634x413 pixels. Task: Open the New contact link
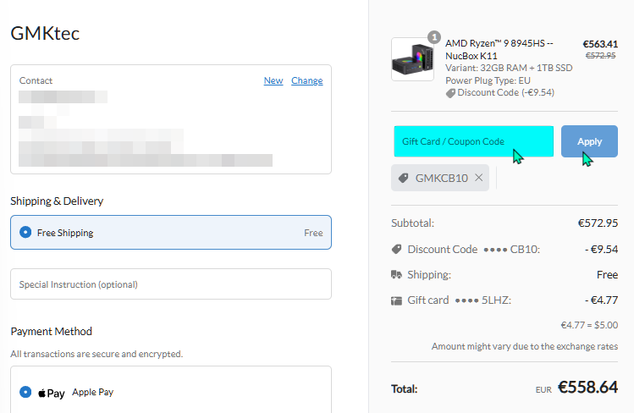pyautogui.click(x=273, y=80)
